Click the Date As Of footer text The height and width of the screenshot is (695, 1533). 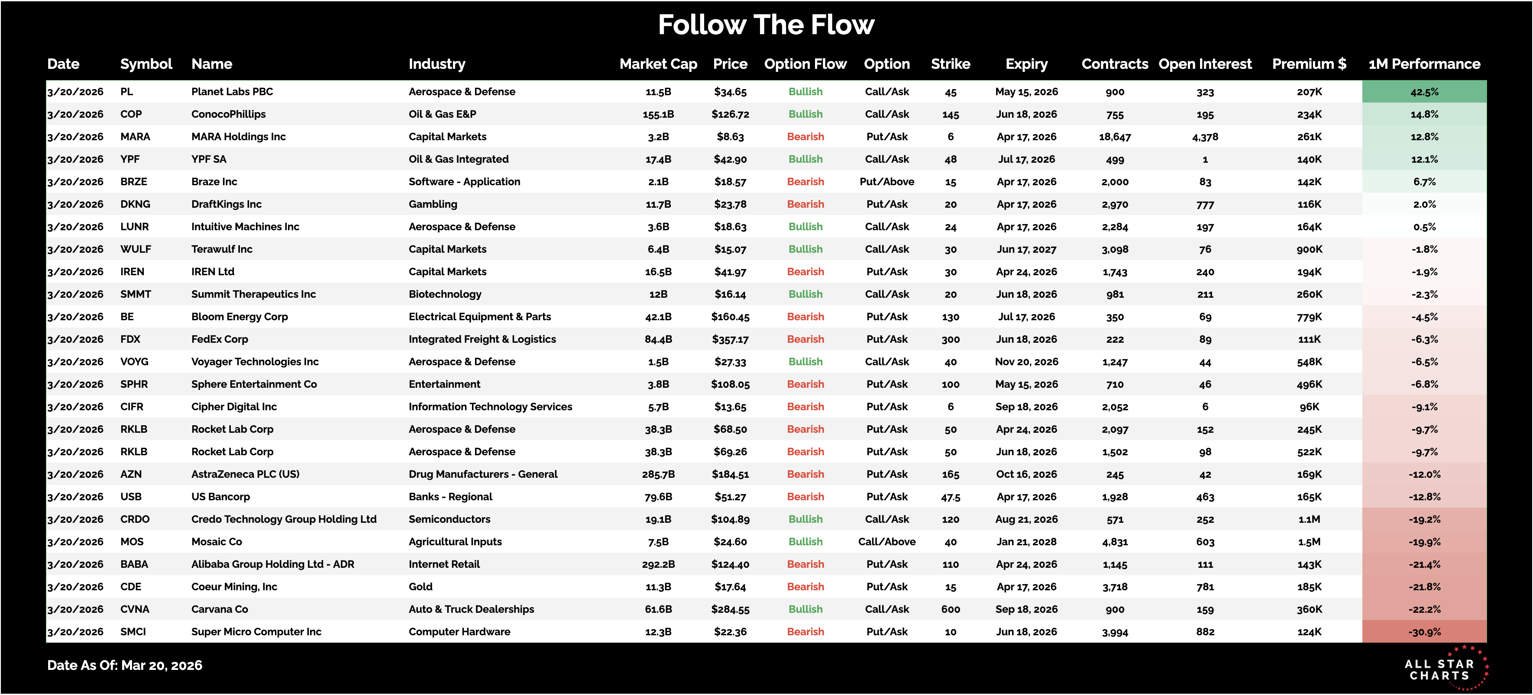[125, 666]
